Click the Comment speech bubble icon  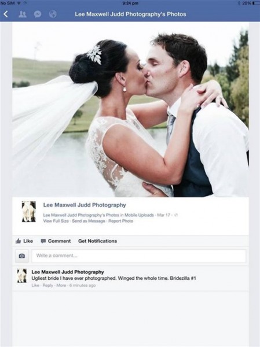click(x=43, y=241)
